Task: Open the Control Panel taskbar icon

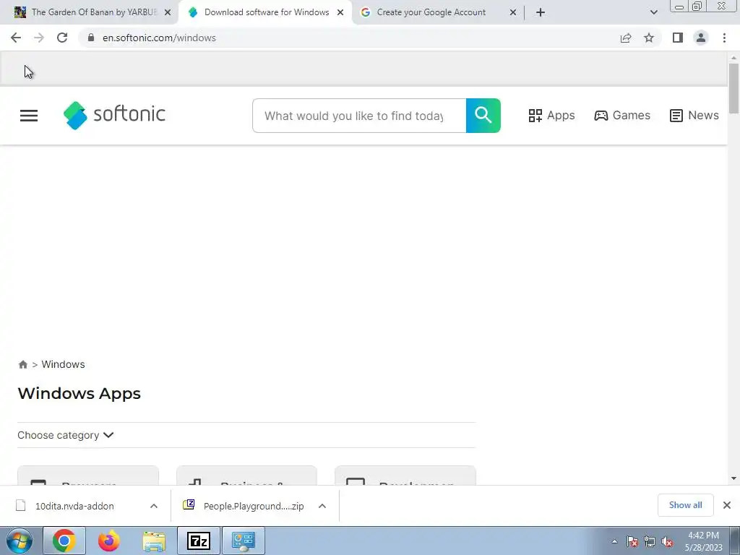Action: click(x=244, y=541)
